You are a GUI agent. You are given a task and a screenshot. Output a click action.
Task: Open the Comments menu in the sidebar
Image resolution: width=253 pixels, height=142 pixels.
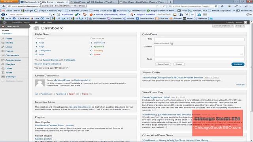coord(12,55)
